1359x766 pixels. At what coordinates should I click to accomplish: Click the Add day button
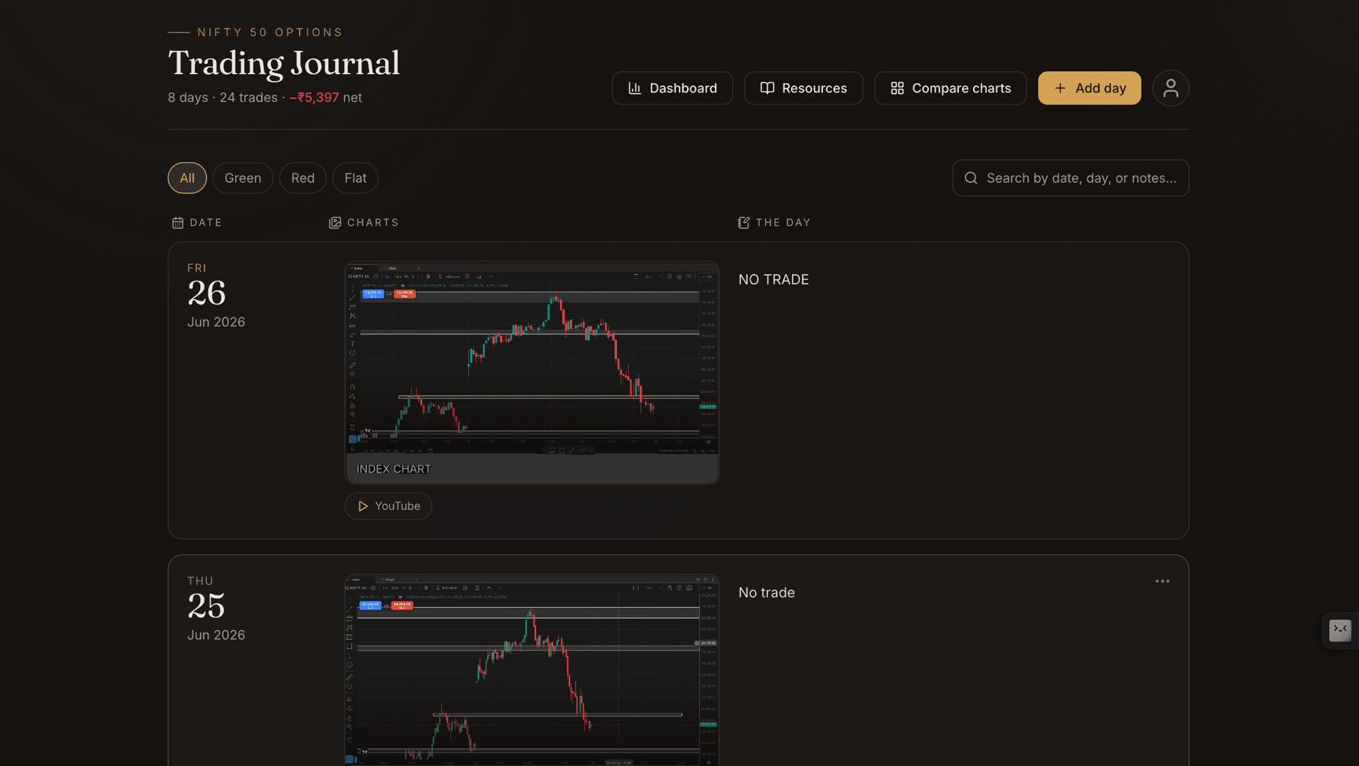tap(1089, 88)
